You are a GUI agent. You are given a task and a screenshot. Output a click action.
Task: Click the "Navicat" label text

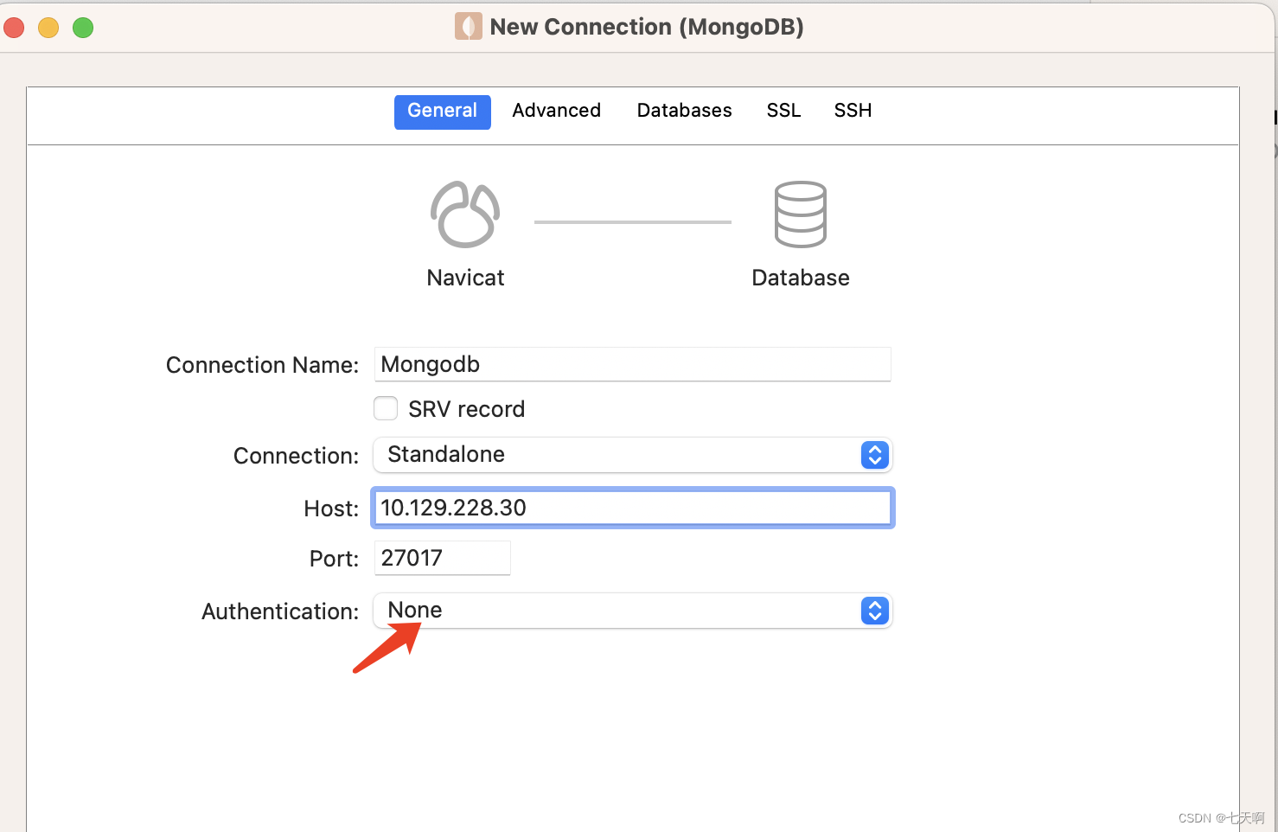[465, 278]
